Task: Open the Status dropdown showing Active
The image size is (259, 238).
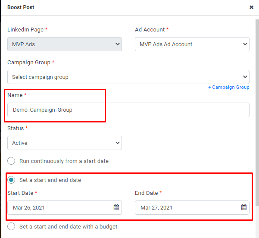Action: click(x=65, y=143)
